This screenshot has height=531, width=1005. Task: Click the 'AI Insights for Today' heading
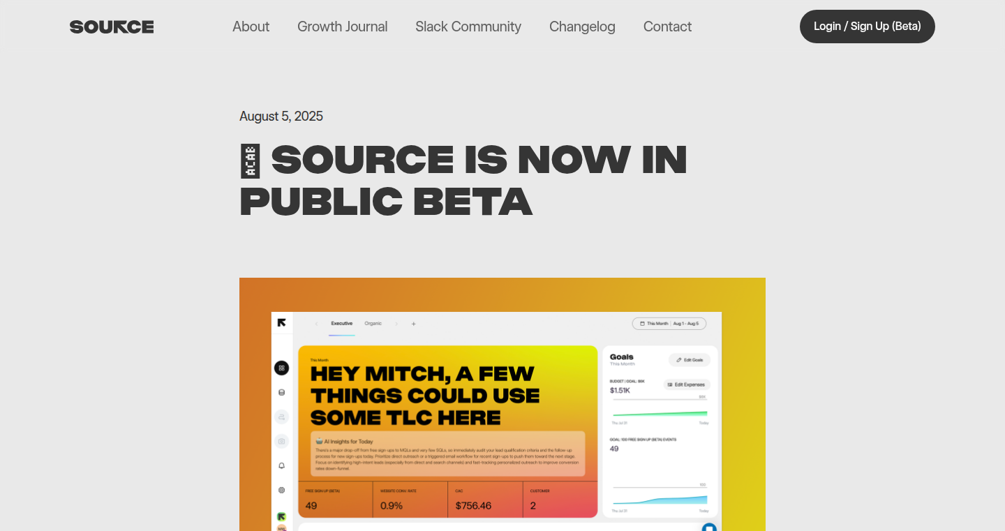point(348,441)
